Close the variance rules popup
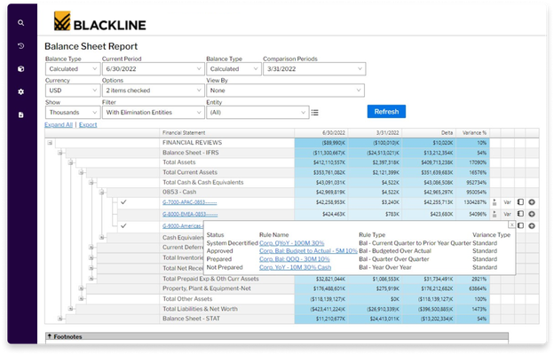The width and height of the screenshot is (554, 355). click(511, 225)
